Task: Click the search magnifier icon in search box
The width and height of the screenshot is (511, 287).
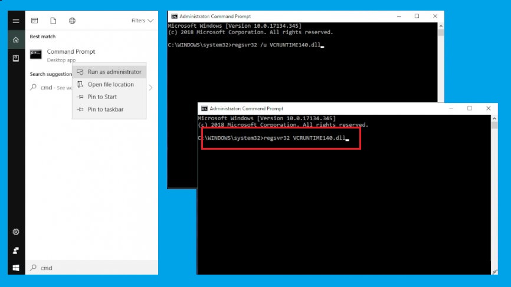Action: [33, 268]
